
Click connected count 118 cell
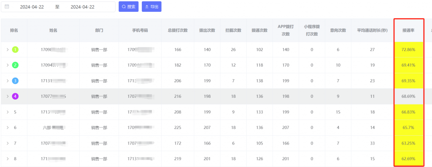pos(259,65)
